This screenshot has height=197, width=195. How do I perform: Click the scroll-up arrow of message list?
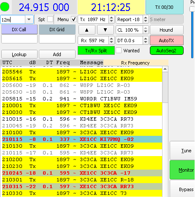tap(165, 69)
